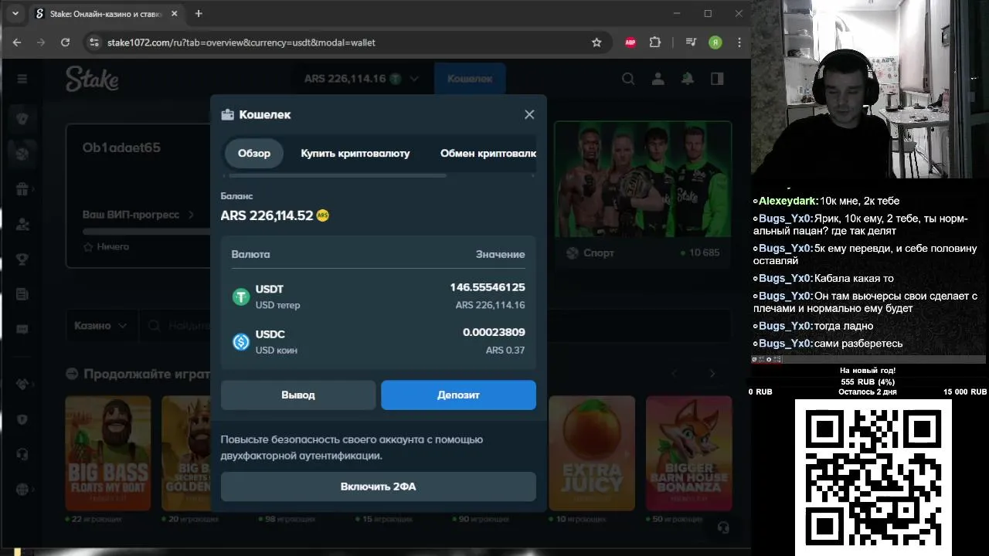
Task: Click the Вывод withdraw button
Action: click(298, 395)
